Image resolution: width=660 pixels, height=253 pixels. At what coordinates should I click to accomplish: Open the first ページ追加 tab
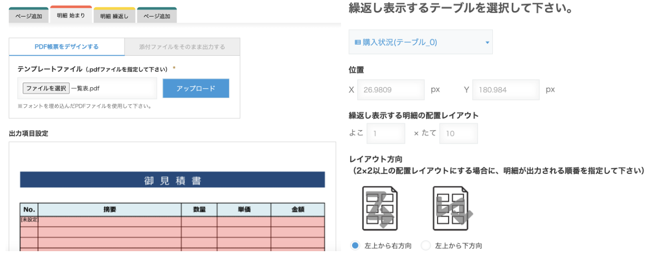click(28, 15)
